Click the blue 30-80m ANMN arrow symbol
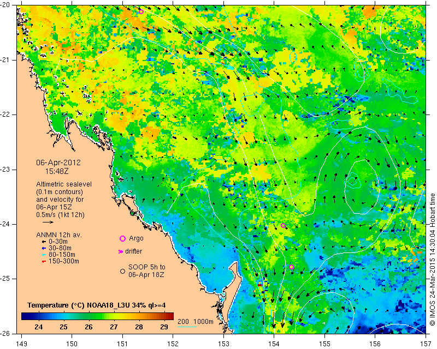 (x=44, y=248)
